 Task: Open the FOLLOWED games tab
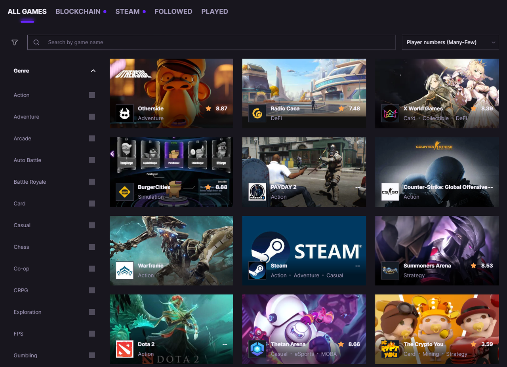173,11
